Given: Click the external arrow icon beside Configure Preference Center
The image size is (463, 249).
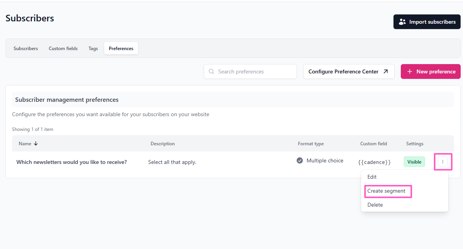Looking at the screenshot, I should pos(386,71).
